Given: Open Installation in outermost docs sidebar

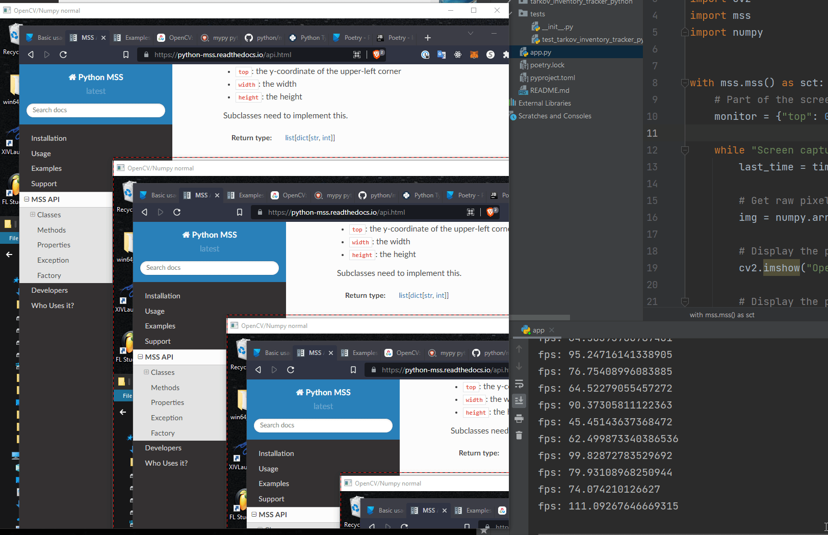Looking at the screenshot, I should click(48, 138).
